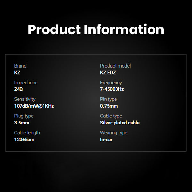Select the Plug type label
This screenshot has height=192, width=192.
pyautogui.click(x=24, y=116)
